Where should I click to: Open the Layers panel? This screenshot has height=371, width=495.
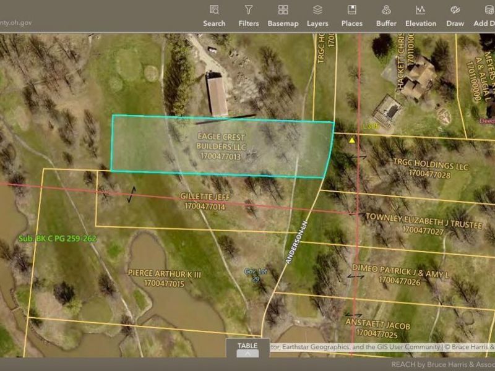(317, 16)
